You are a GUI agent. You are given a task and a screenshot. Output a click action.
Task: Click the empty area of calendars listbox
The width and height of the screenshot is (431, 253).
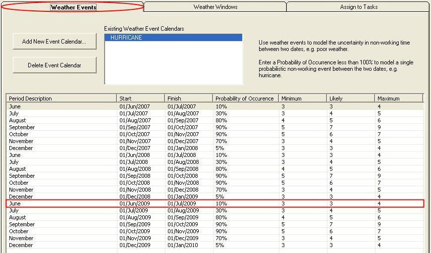tap(173, 63)
